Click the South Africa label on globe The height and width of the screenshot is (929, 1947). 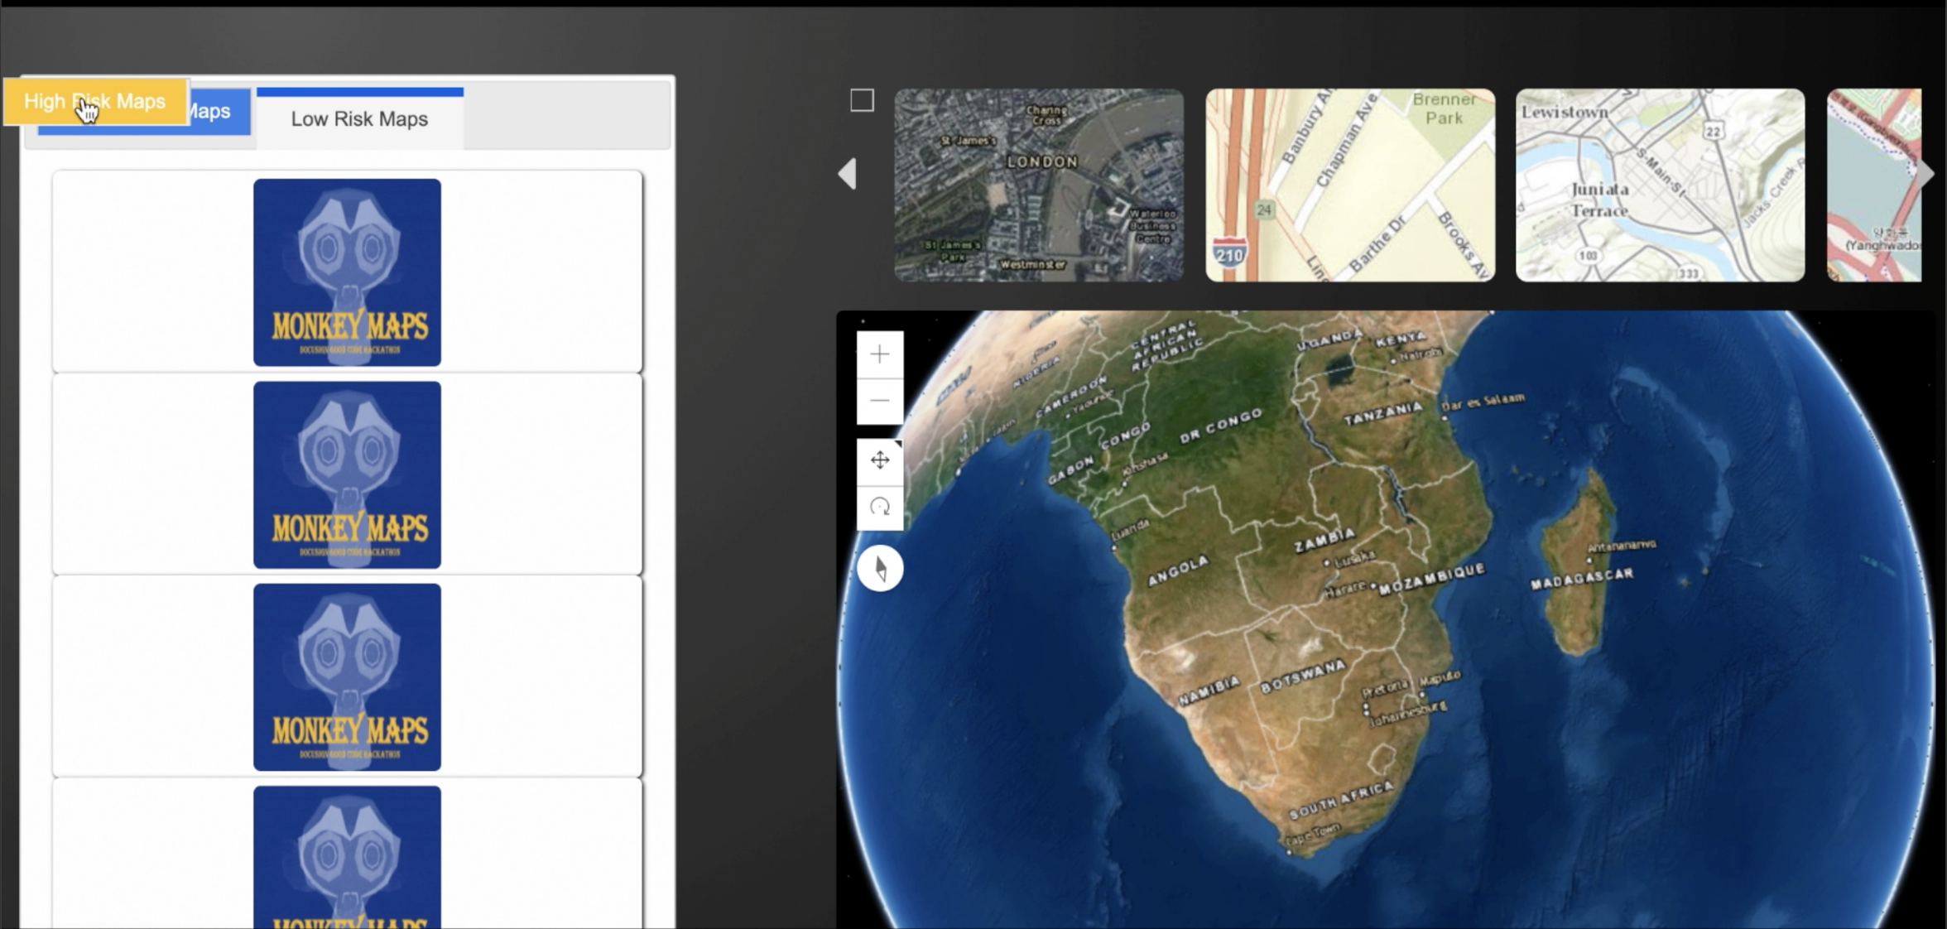pos(1339,801)
